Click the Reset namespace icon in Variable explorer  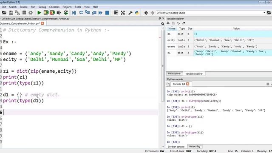[x=178, y=23]
